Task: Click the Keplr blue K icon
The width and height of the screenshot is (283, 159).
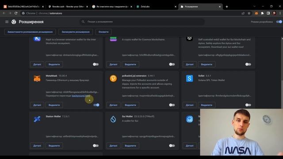Action: 37,38
